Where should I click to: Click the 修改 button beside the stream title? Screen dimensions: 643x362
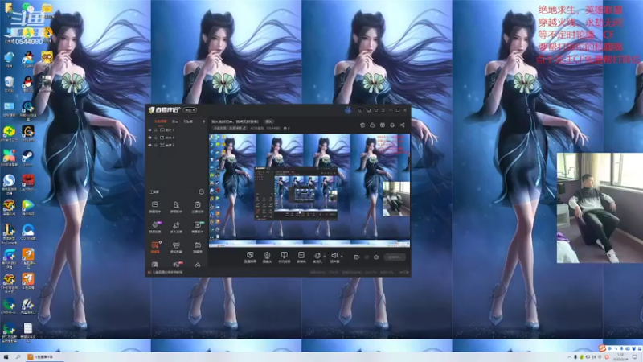point(268,121)
